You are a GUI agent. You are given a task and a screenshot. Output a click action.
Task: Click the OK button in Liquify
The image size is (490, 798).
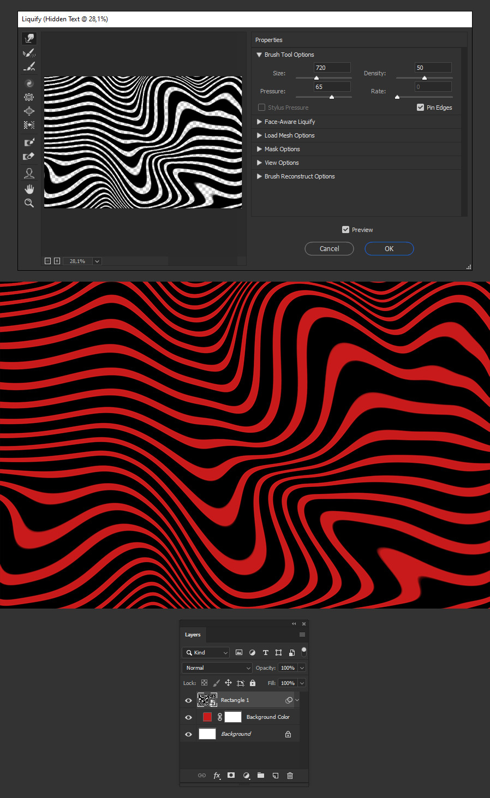(389, 248)
